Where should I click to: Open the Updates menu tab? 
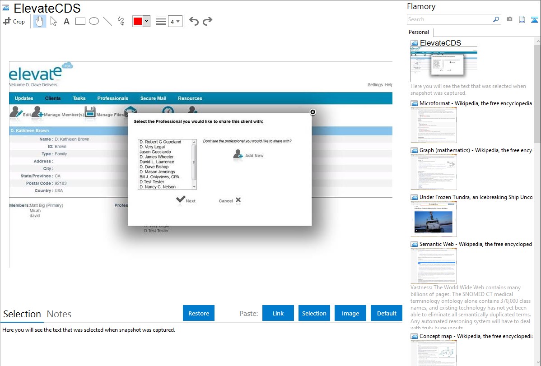click(x=24, y=98)
